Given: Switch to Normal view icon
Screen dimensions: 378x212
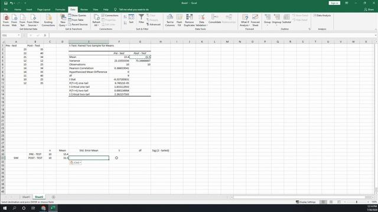Looking at the screenshot, I should pyautogui.click(x=323, y=202).
